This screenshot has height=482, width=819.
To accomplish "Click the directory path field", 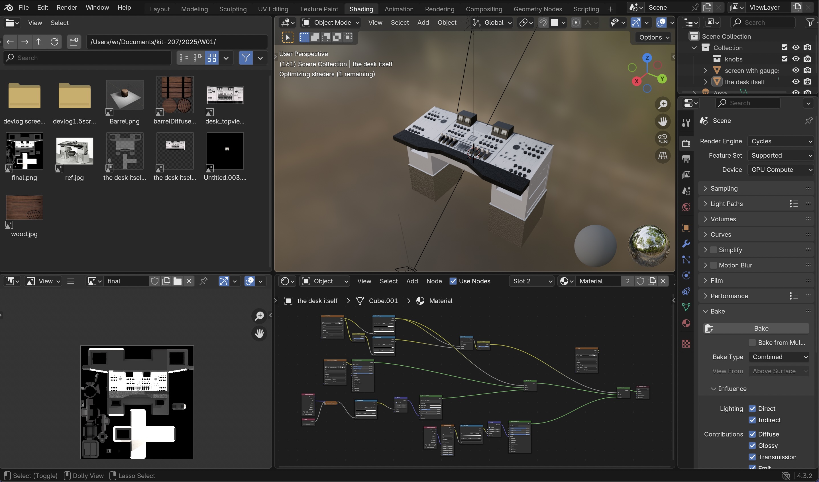I will [177, 42].
